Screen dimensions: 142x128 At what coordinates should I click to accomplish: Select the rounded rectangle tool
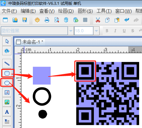(7, 73)
